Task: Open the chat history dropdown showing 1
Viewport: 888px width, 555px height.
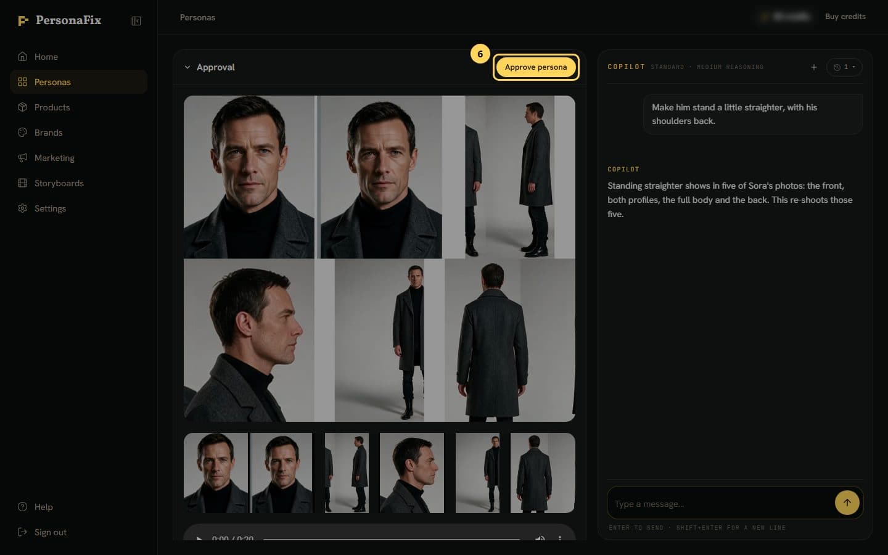Action: pos(844,67)
